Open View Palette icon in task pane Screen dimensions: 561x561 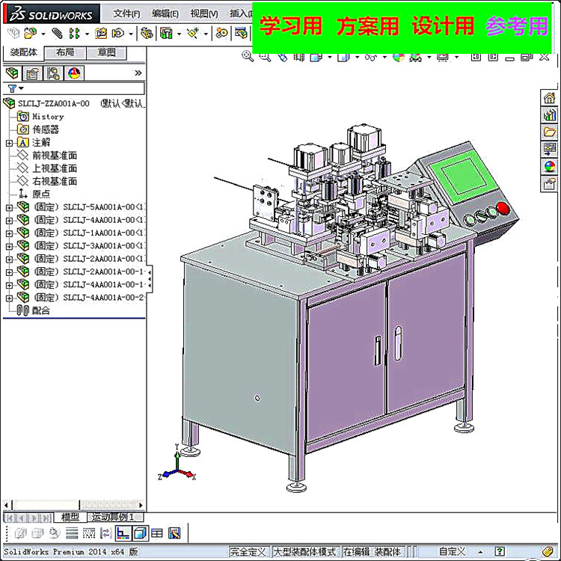pyautogui.click(x=549, y=149)
